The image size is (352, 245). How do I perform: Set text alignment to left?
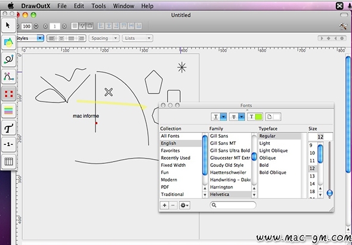52,38
